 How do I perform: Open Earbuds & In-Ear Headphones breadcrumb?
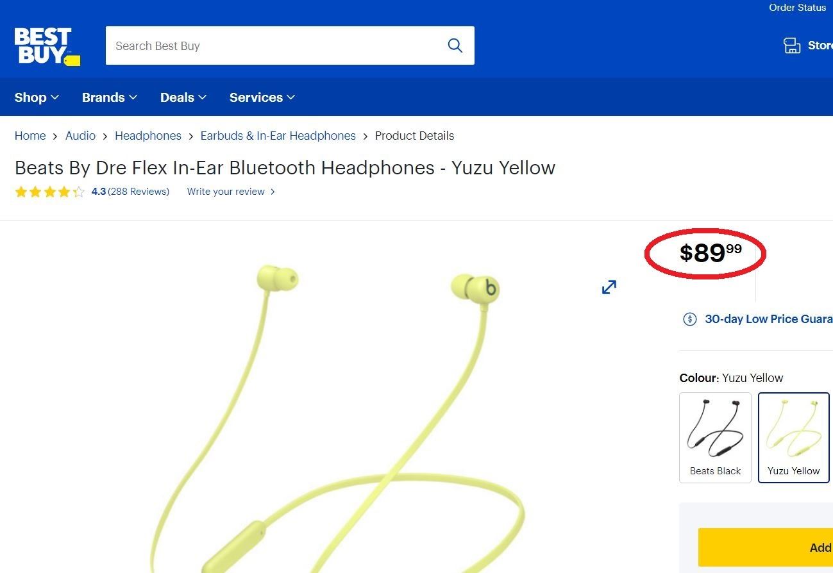pos(278,136)
